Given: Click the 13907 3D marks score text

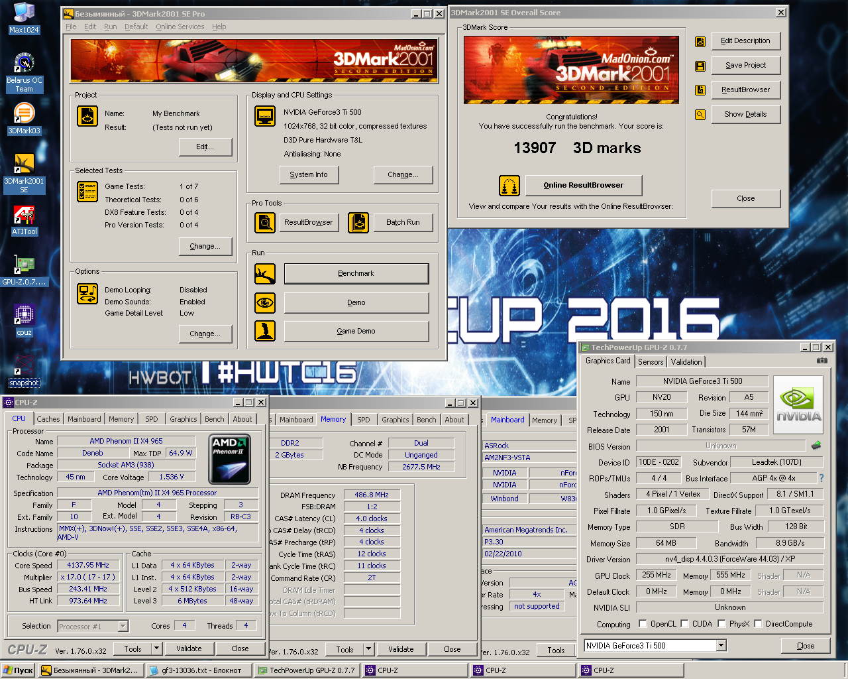Looking at the screenshot, I should pos(577,148).
